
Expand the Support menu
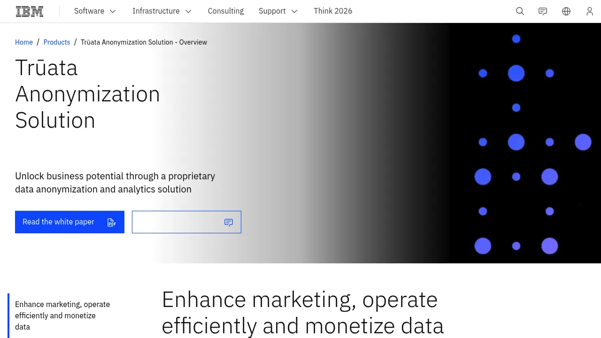pyautogui.click(x=278, y=11)
